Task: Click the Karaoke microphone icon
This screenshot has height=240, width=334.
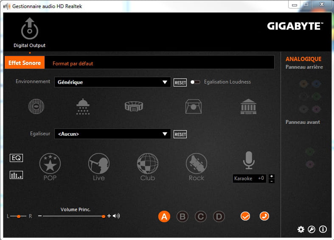Action: [249, 160]
